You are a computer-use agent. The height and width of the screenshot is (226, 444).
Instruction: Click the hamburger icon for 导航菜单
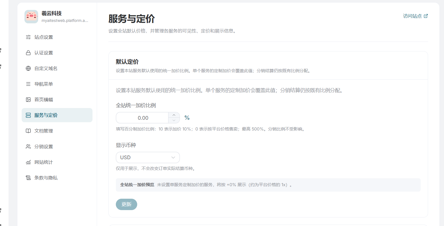28,84
